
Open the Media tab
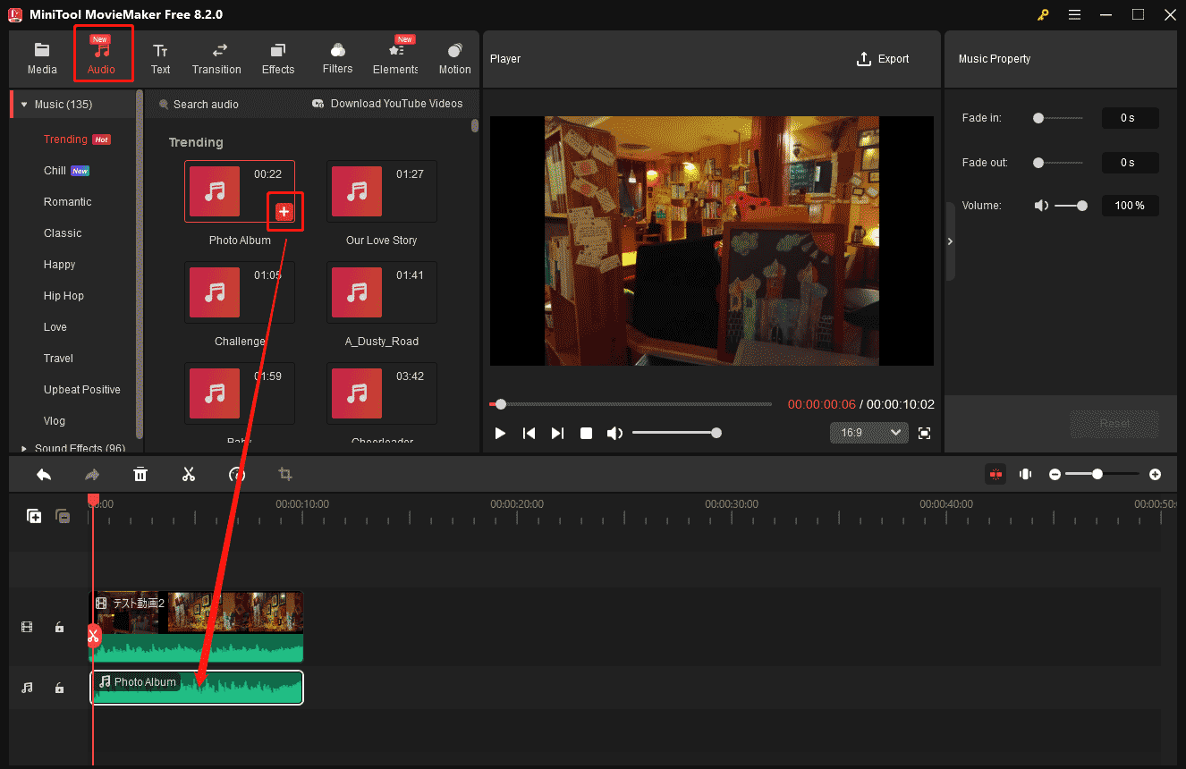click(x=41, y=59)
